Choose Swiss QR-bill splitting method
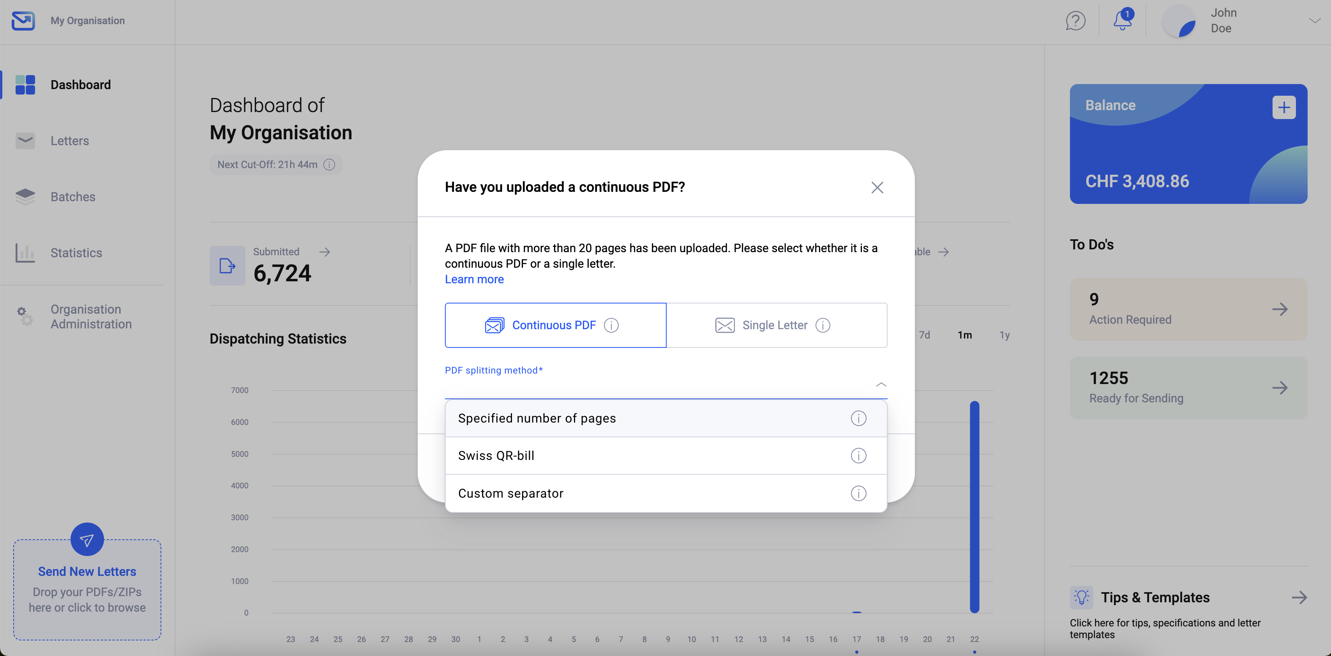1331x656 pixels. point(496,456)
